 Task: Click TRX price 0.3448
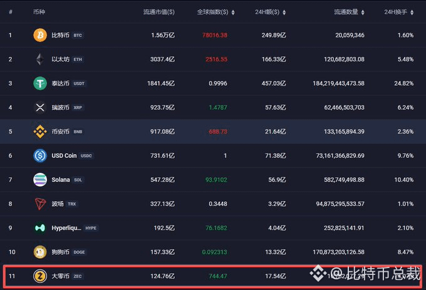(218, 204)
